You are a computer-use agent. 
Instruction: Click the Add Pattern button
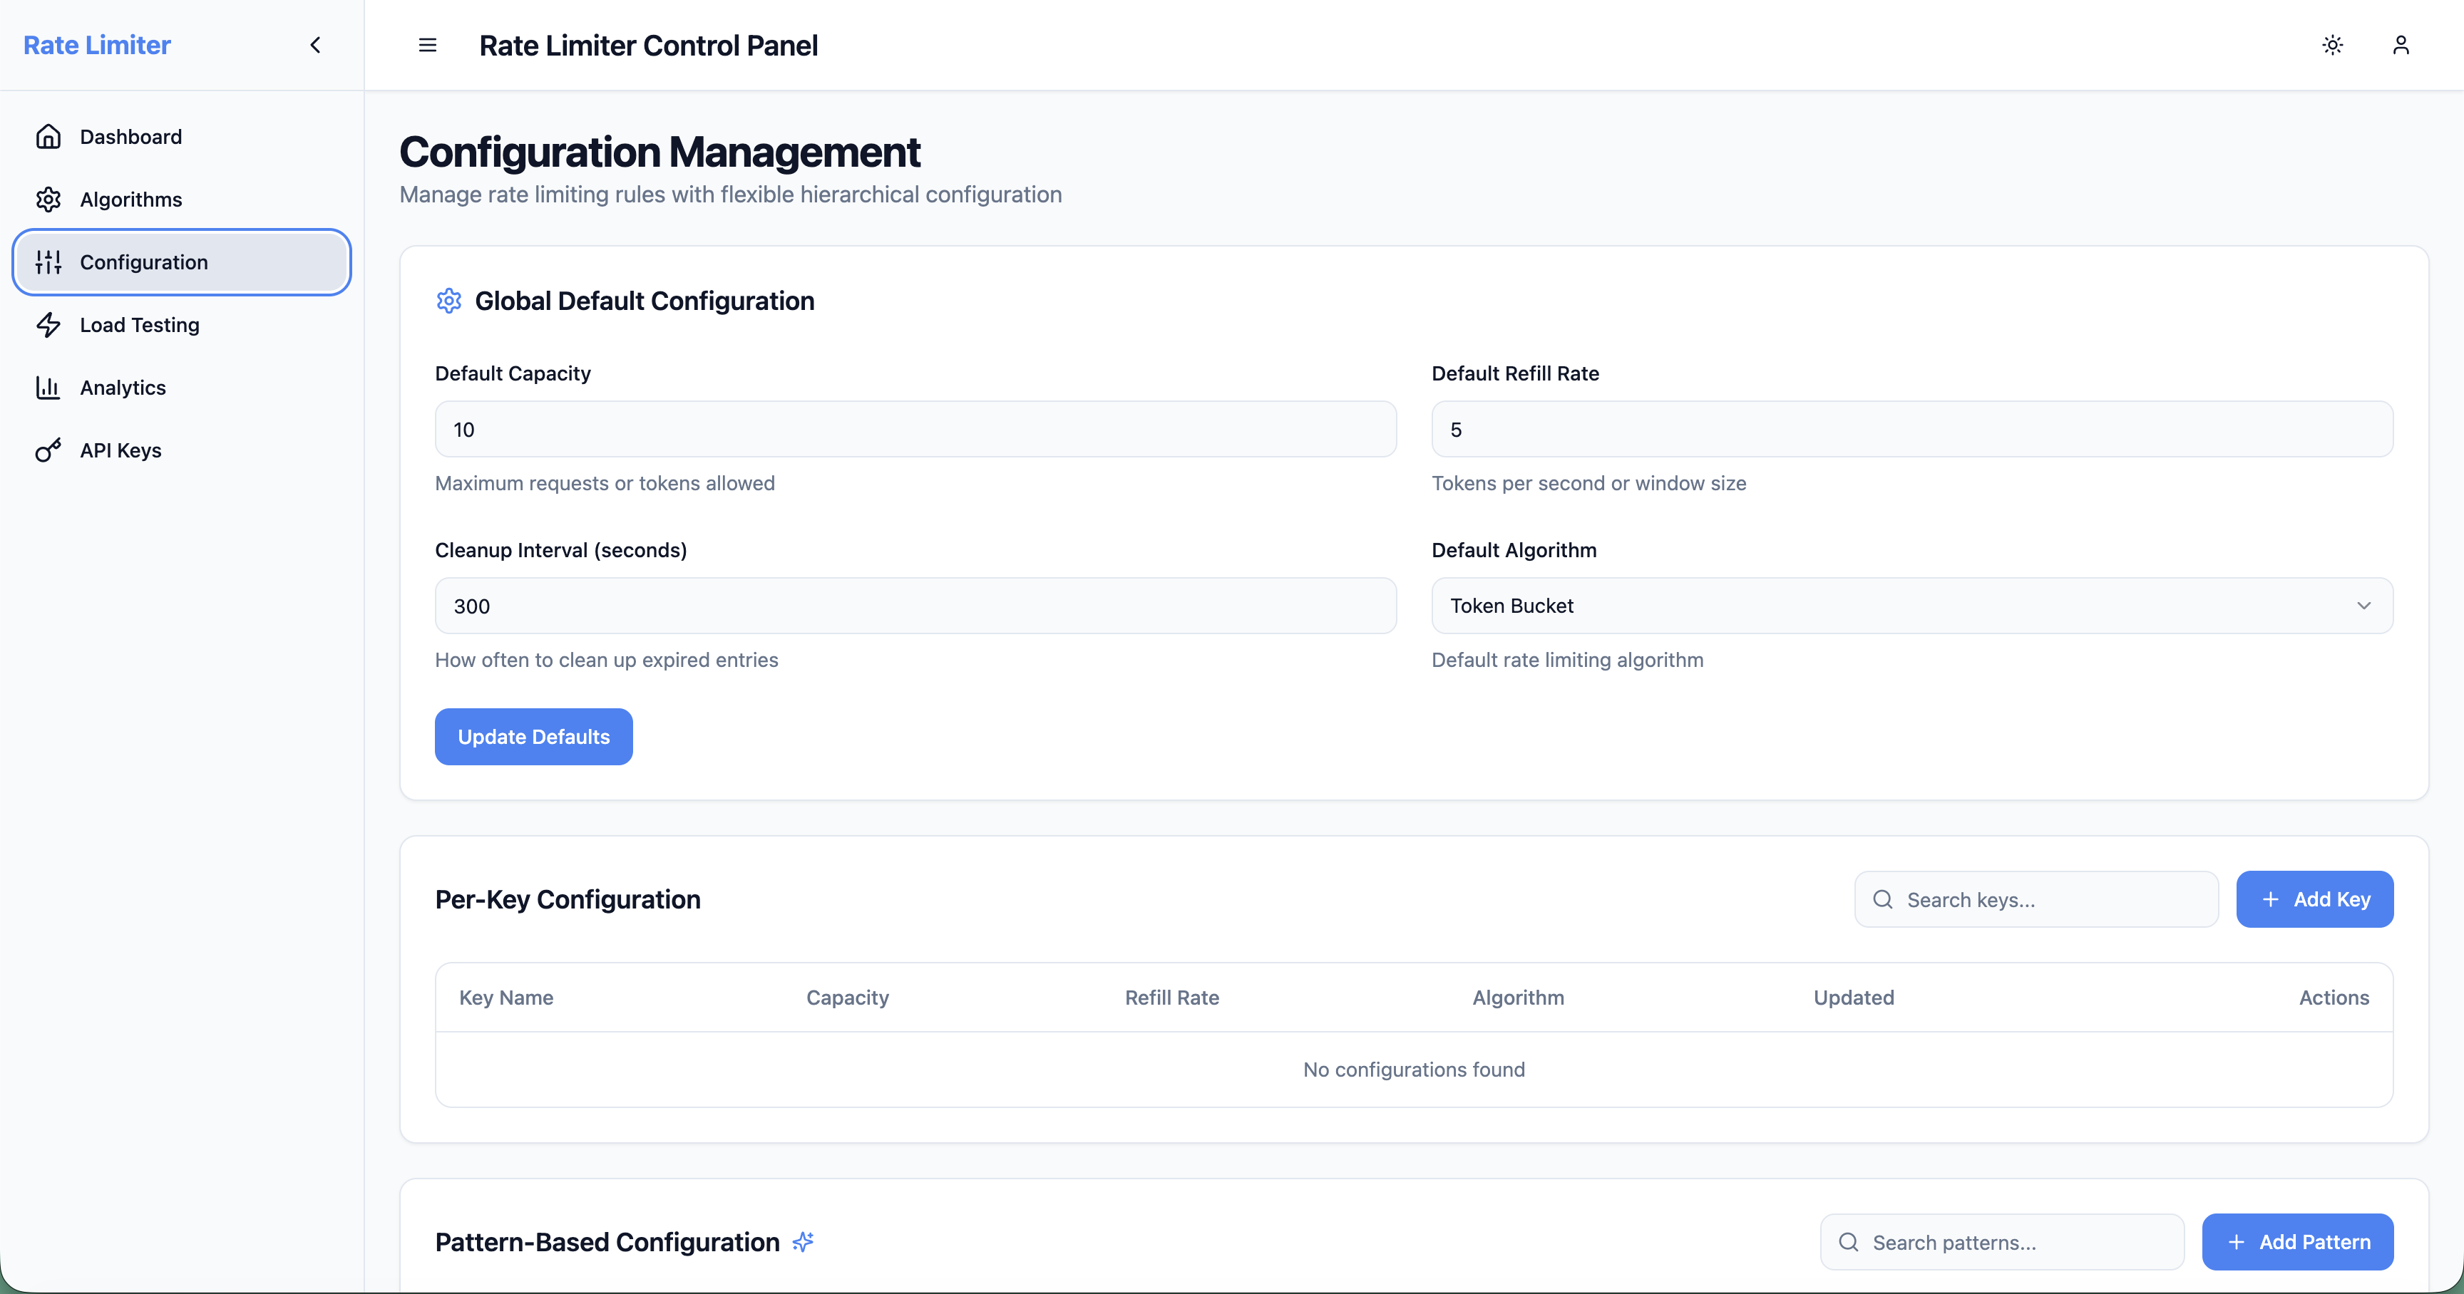2298,1243
